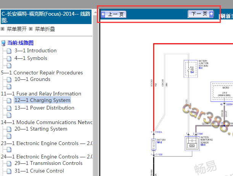Click page icon above 5—1 Connector Repair

coord(9,65)
